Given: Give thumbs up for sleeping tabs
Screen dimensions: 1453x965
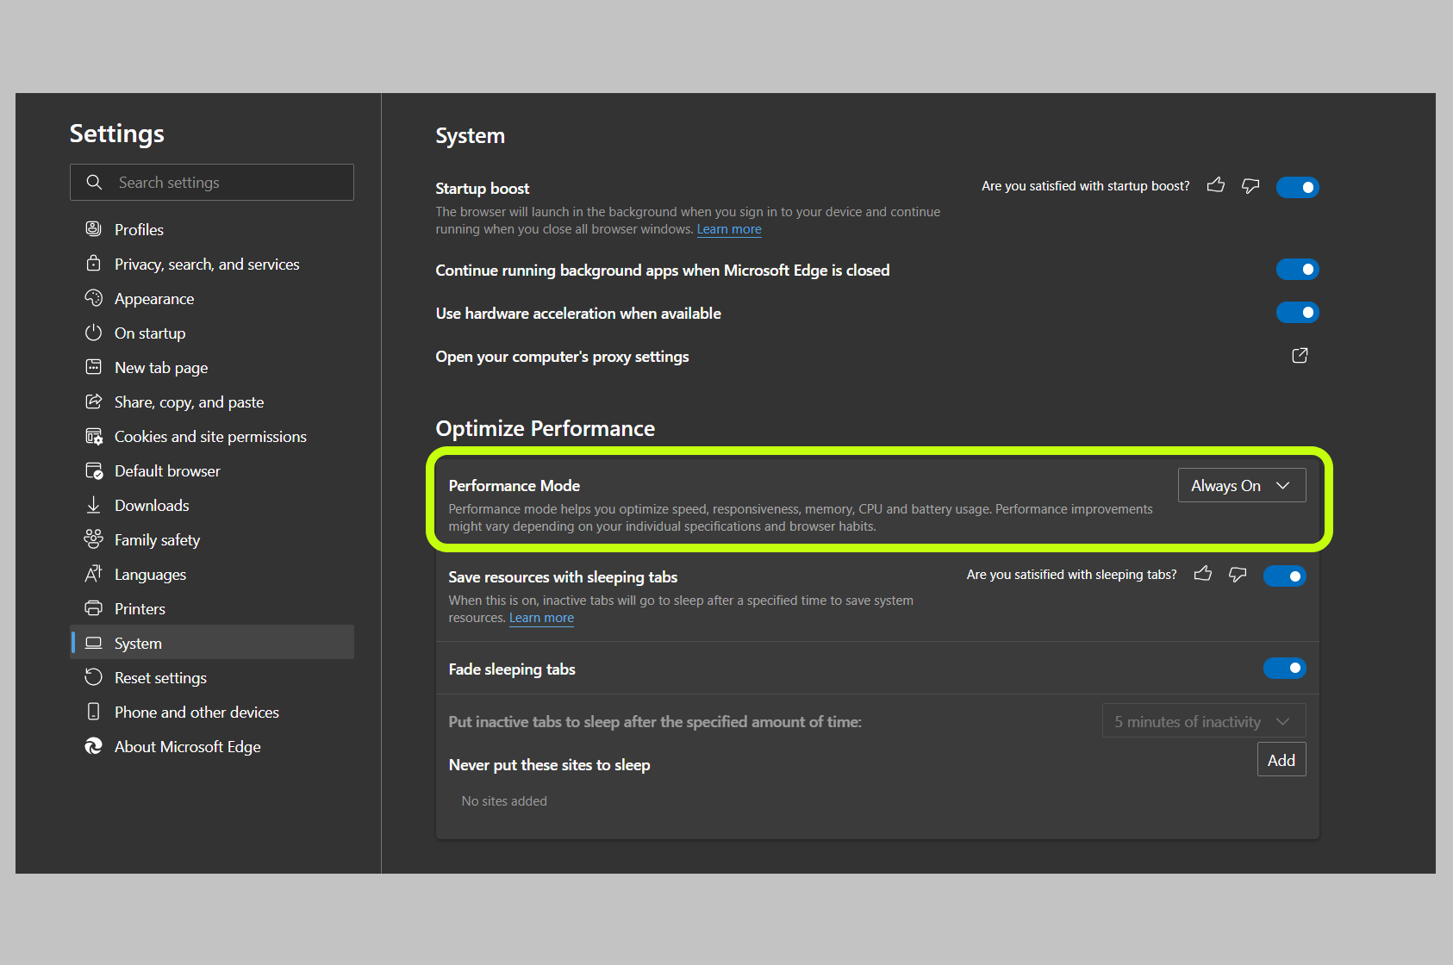Looking at the screenshot, I should pos(1203,574).
